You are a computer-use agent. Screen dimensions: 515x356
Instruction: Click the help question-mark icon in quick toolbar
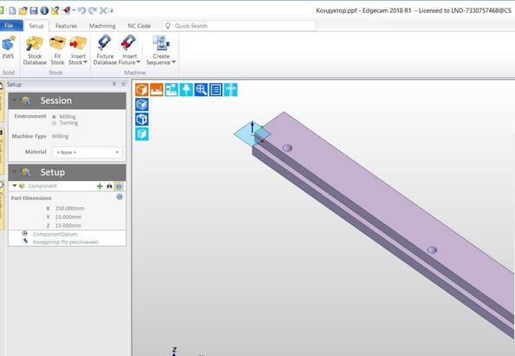point(55,10)
